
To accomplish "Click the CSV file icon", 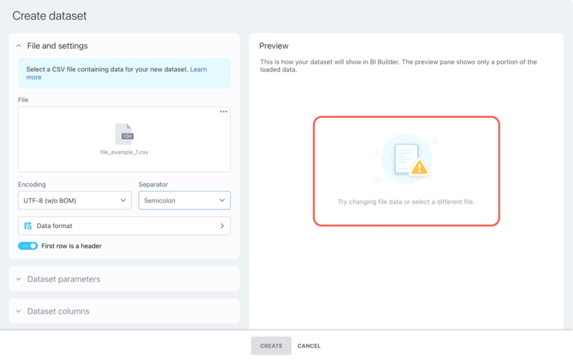I will (124, 134).
